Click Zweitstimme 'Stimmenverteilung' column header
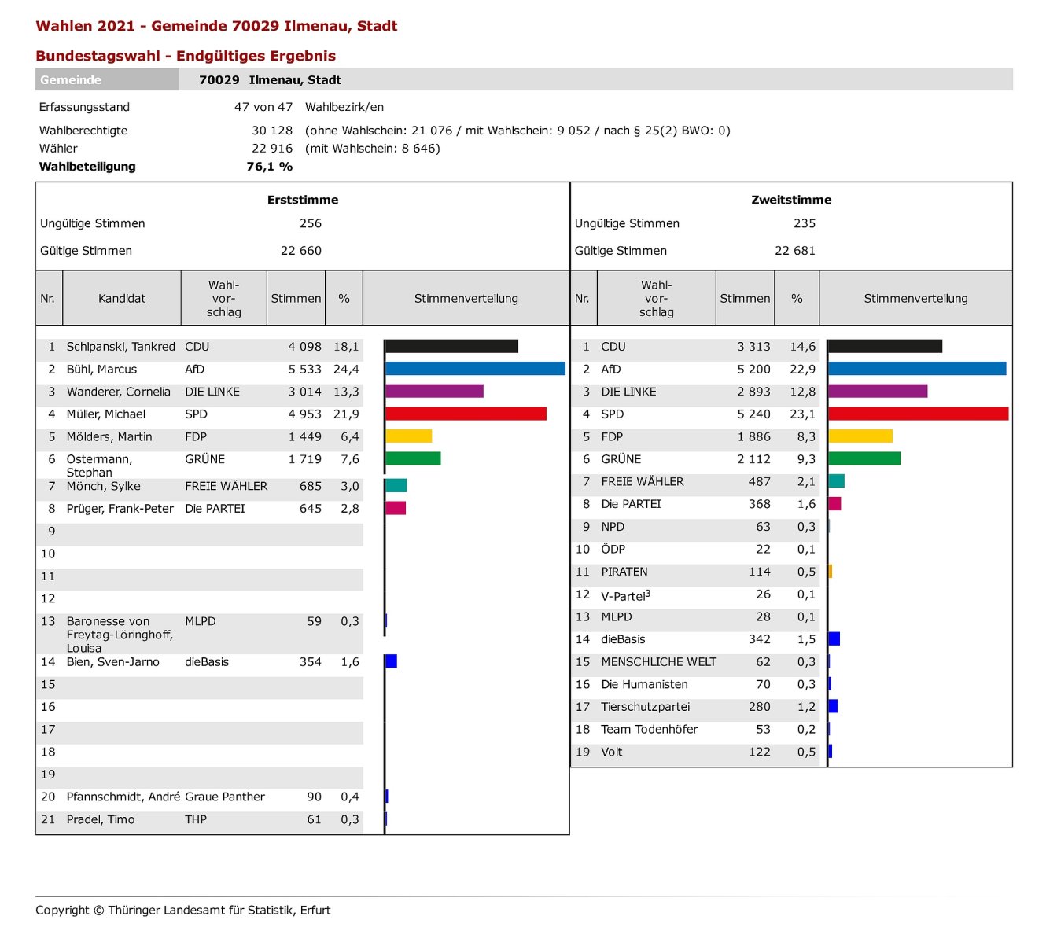 [x=916, y=298]
